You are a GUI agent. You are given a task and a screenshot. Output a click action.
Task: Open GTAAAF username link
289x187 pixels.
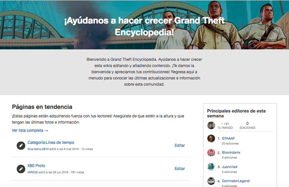click(228, 138)
